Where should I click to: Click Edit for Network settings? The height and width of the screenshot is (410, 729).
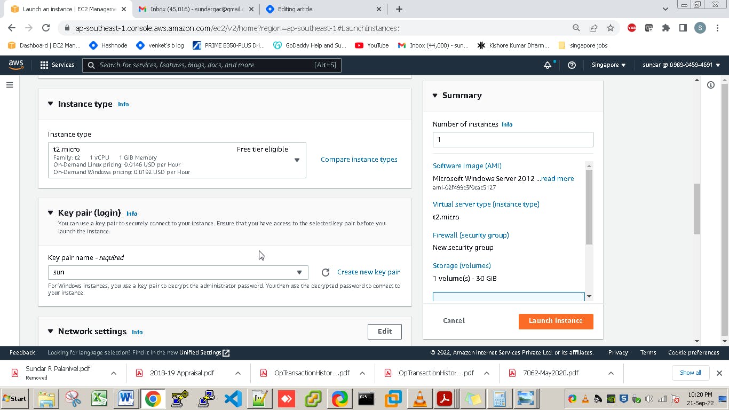[385, 332]
